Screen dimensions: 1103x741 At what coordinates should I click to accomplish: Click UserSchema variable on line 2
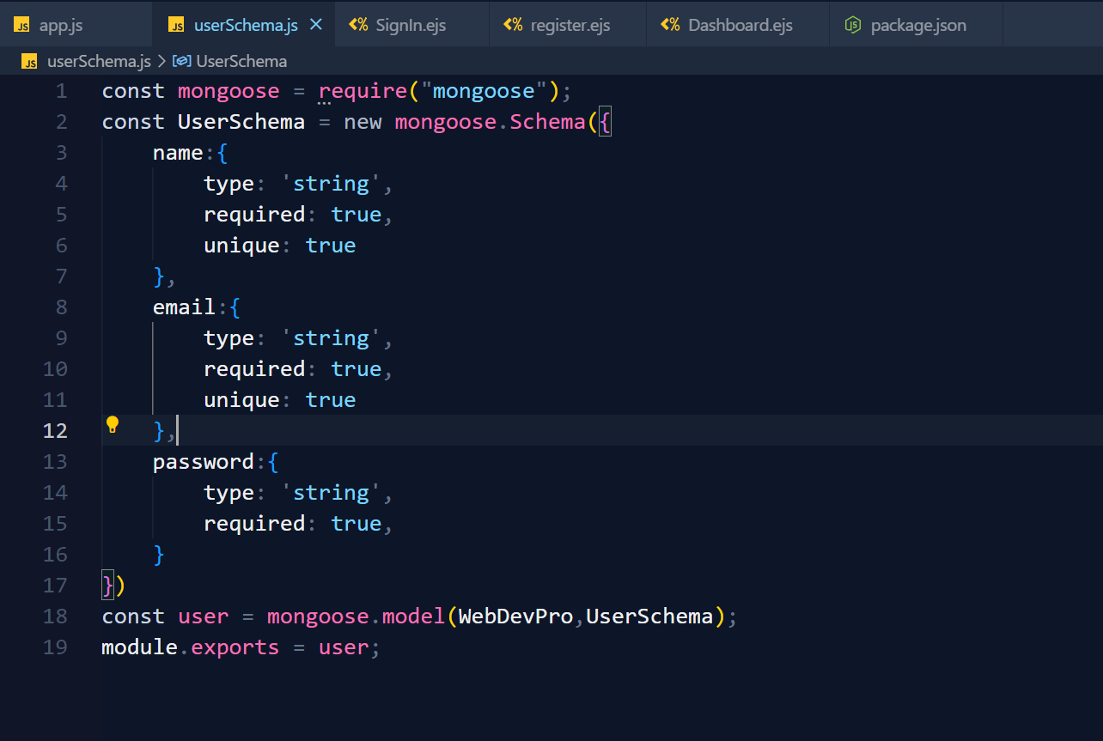[241, 122]
